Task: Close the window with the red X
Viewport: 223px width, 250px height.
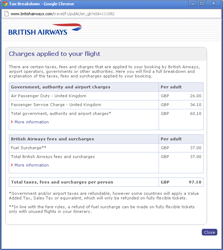Action: (x=213, y=4)
